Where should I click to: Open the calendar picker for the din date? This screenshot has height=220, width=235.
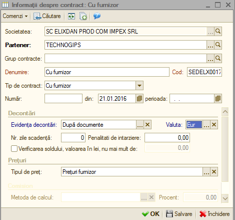tap(139, 99)
